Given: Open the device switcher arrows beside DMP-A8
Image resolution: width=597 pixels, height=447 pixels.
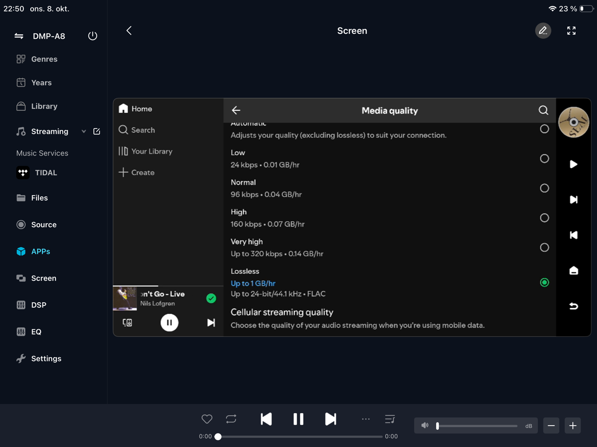Looking at the screenshot, I should pos(19,36).
